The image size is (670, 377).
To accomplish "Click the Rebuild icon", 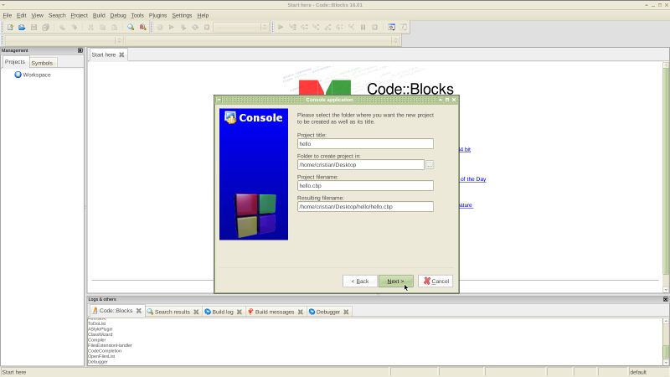I will (195, 27).
